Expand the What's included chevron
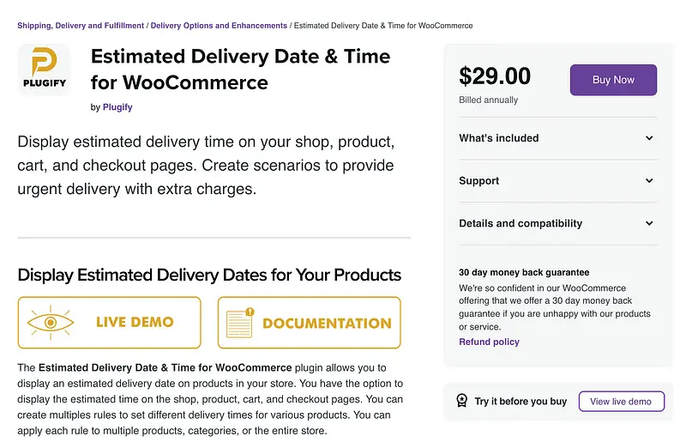 (x=649, y=138)
